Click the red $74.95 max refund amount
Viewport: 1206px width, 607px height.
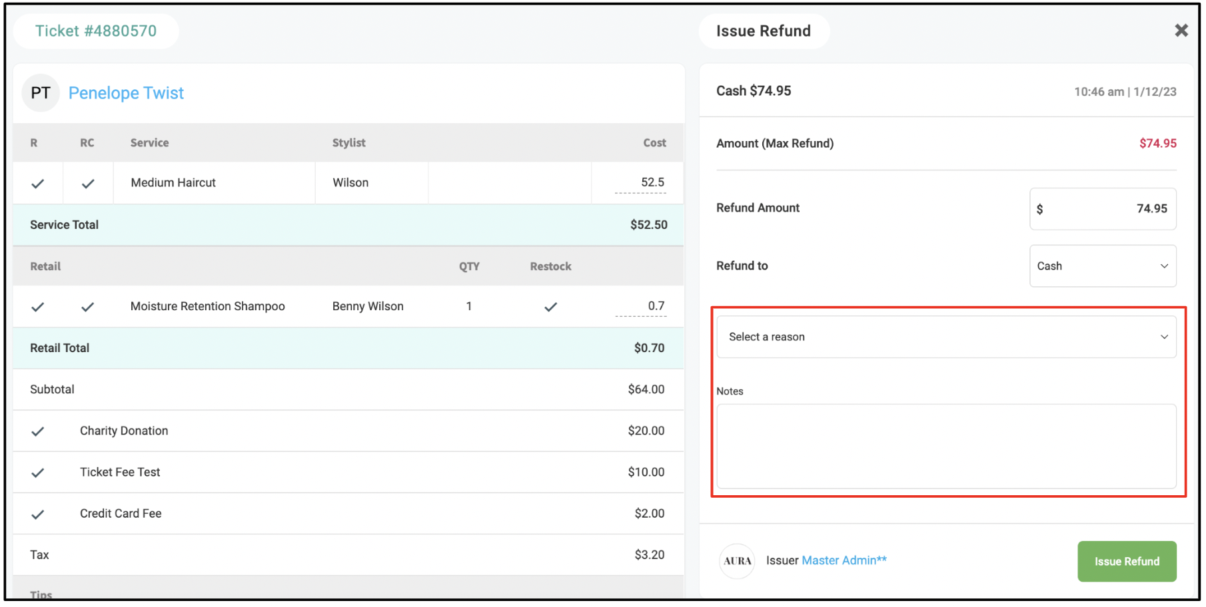tap(1157, 143)
